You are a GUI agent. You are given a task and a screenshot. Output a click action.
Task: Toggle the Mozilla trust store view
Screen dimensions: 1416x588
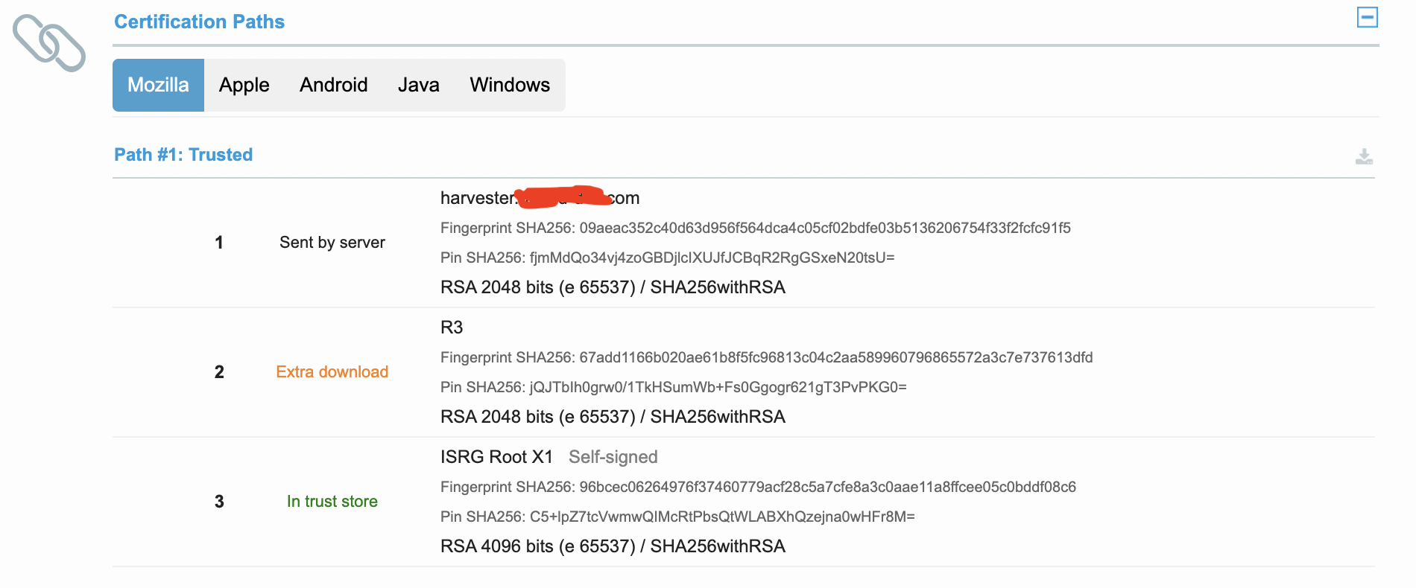(157, 85)
